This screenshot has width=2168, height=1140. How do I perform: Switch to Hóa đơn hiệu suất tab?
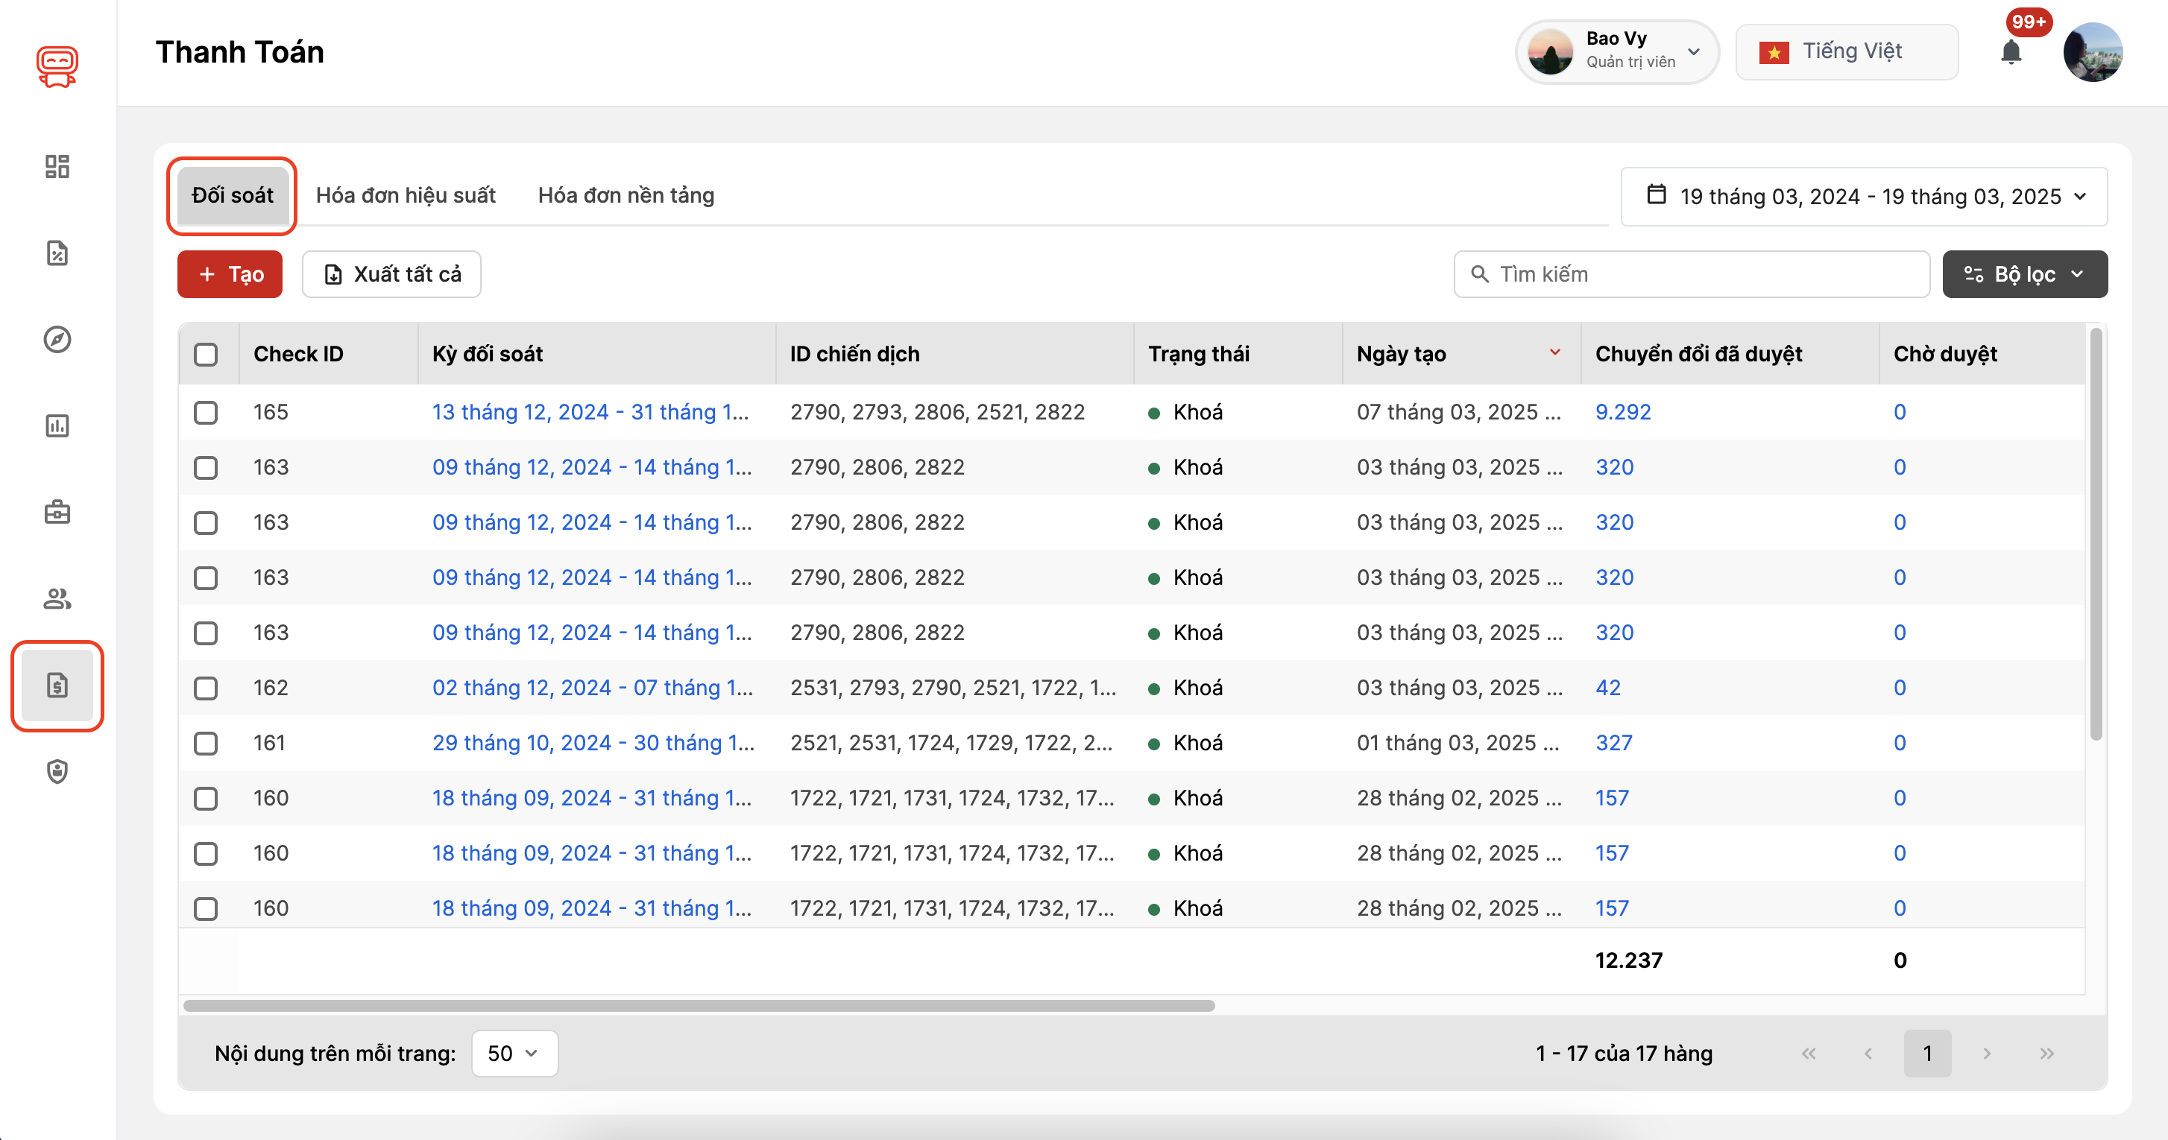405,195
